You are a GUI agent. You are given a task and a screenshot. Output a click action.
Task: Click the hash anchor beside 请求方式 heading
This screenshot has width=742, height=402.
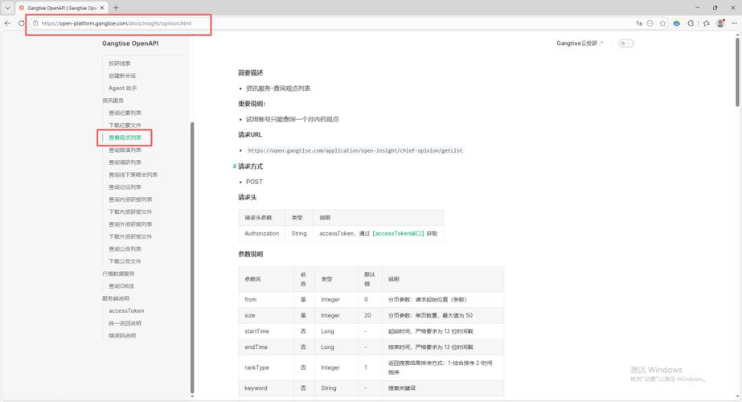click(x=234, y=166)
